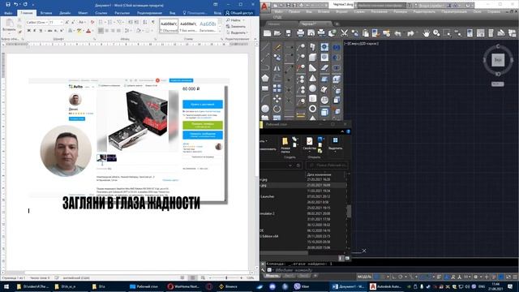This screenshot has height=292, width=519.
Task: Click the plus tab to add AutoCAD drawing
Action: [337, 24]
